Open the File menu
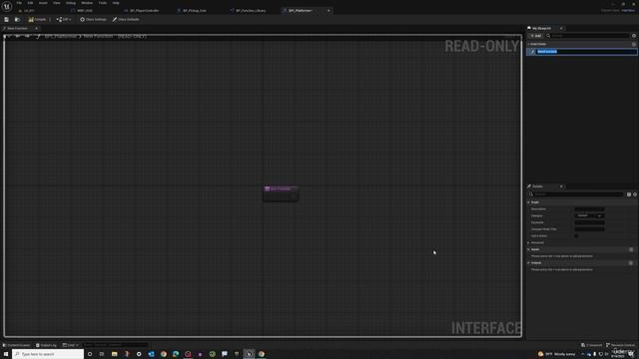Screen dimensions: 639x359 [x=19, y=3]
